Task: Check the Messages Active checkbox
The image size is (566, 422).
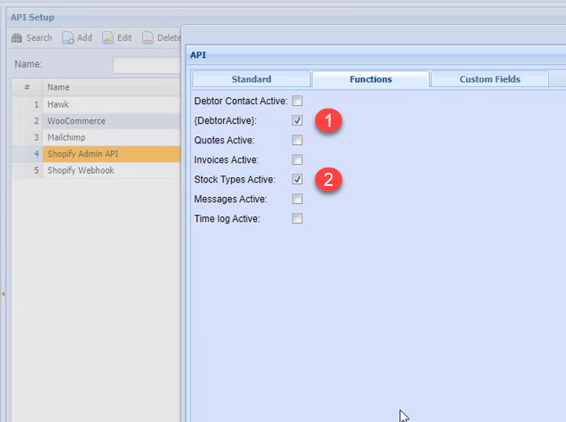Action: (298, 199)
